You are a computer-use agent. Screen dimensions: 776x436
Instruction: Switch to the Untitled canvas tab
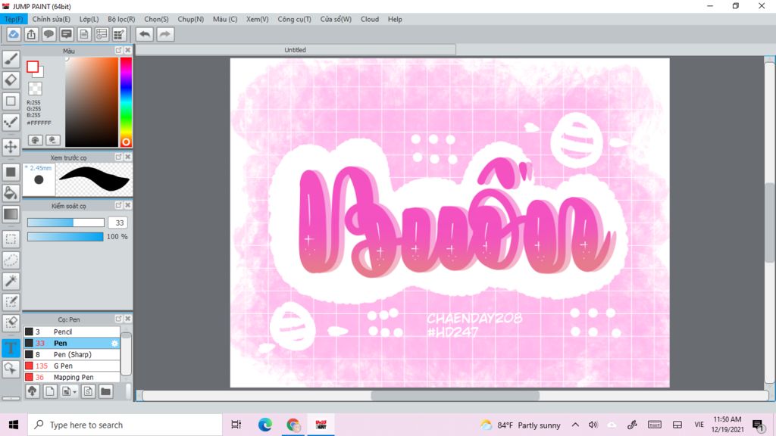tap(296, 50)
